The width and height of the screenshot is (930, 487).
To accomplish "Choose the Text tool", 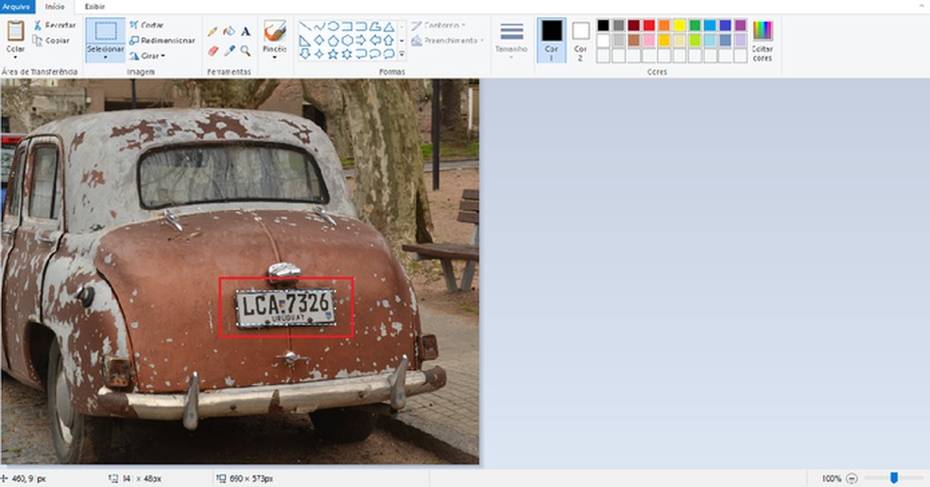I will pos(246,32).
